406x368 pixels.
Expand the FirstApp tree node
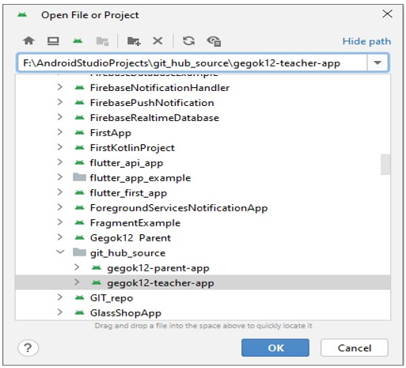(60, 132)
